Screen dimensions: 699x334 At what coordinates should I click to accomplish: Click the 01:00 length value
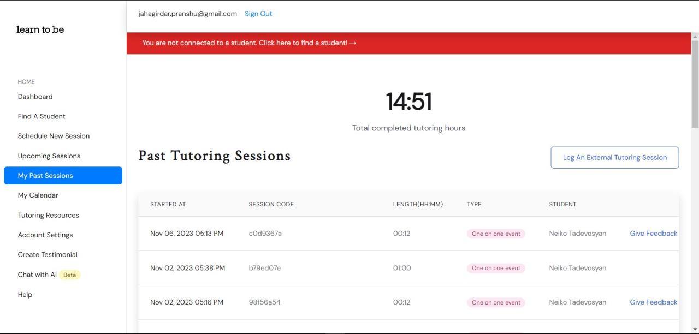tap(402, 267)
